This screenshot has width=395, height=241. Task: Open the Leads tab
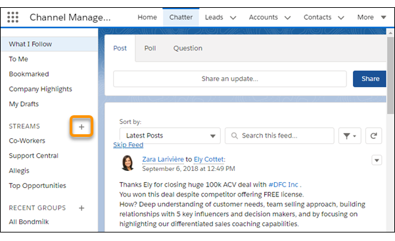[x=214, y=17]
